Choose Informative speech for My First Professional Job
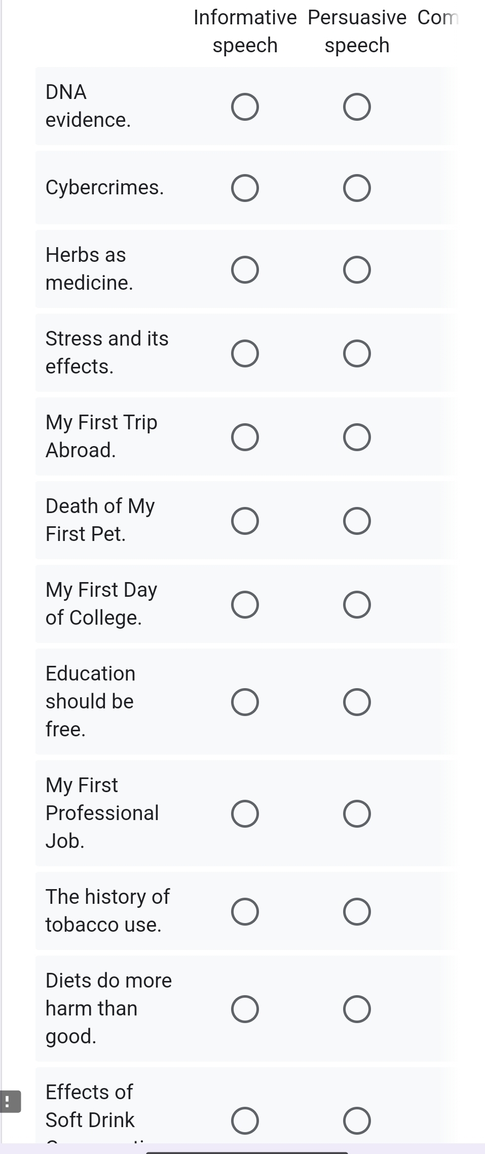The image size is (485, 1154). coord(245,814)
